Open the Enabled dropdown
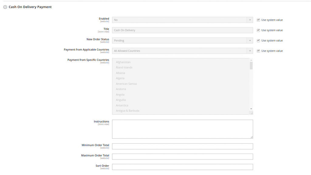The image size is (311, 175). (x=182, y=20)
